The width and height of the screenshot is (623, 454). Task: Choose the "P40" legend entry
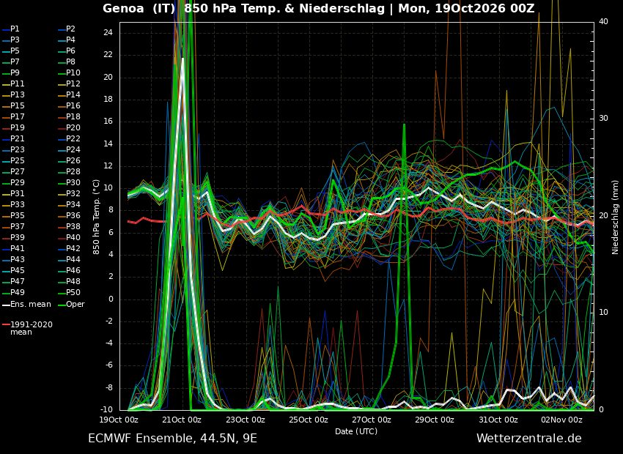(69, 237)
